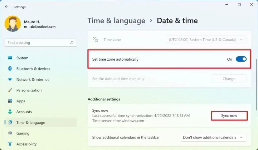258x150 pixels.
Task: Click the back arrow icon in Settings
Action: 7,7
